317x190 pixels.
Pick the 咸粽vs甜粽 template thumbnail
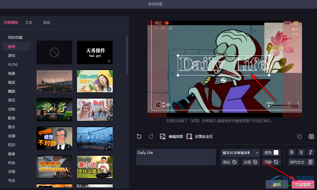tap(95, 81)
